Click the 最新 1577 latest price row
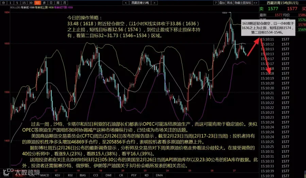This screenshot has height=178, width=306. pos(271,15)
